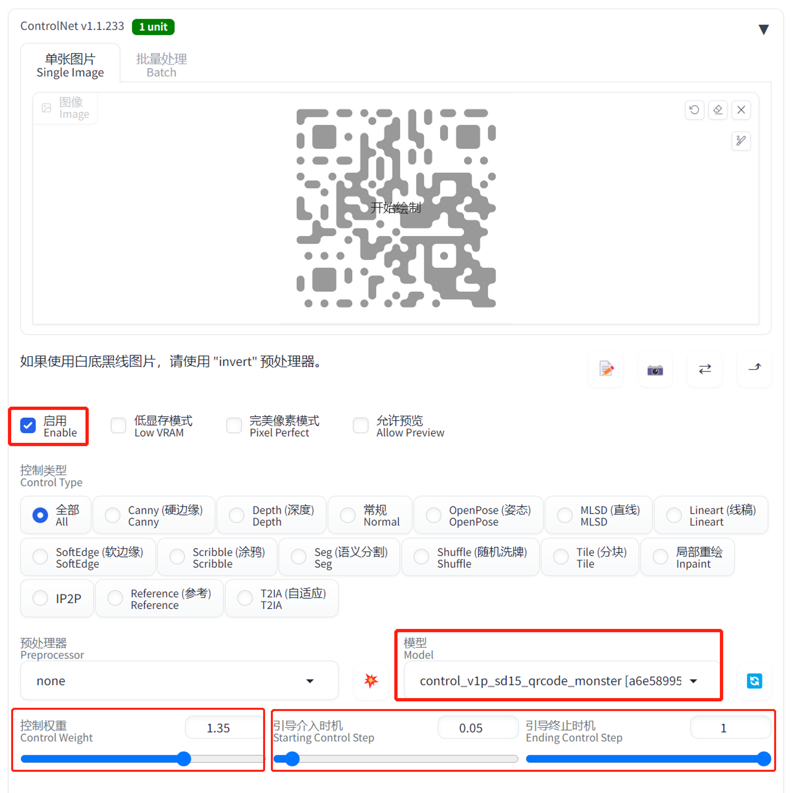Click the image label icon at top-left of canvas
794x793 pixels.
click(46, 108)
